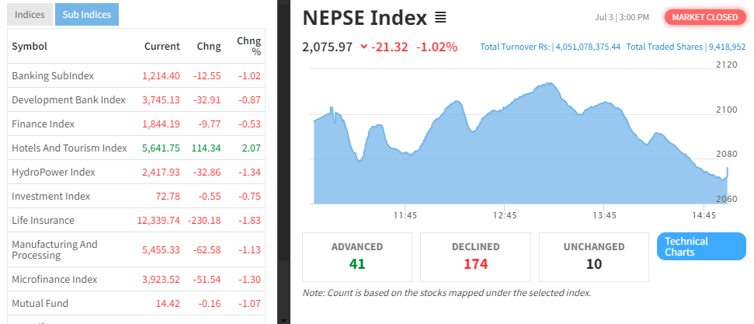Click the red down arrow beside 2,075.97
The image size is (754, 324).
[364, 47]
